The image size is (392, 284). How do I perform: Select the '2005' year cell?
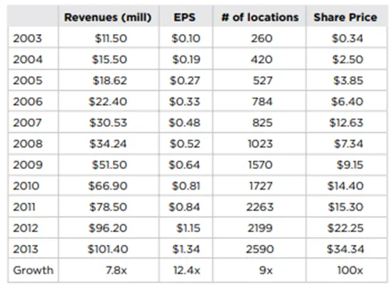click(28, 80)
